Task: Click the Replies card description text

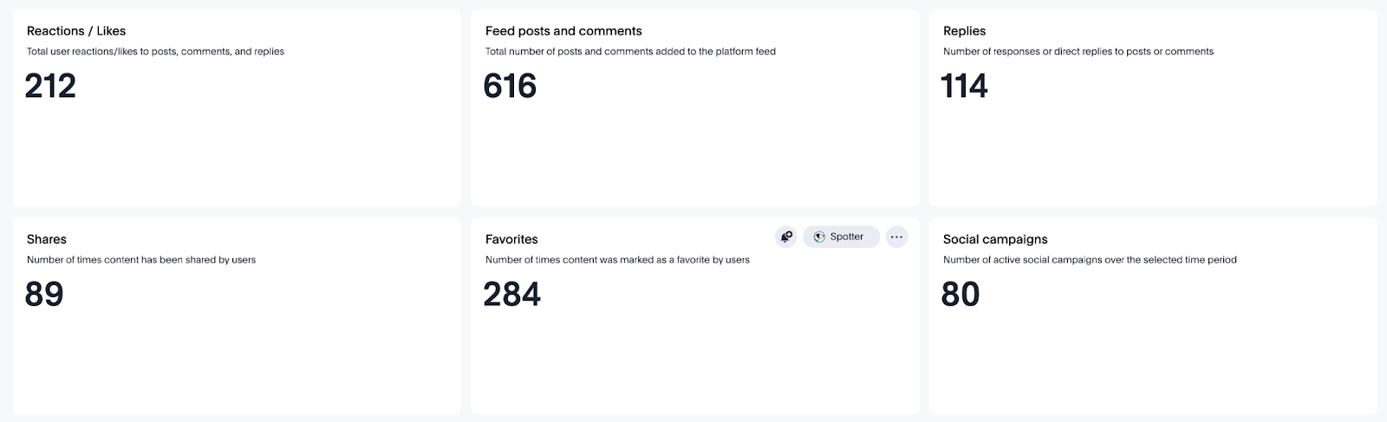Action: pos(1078,52)
